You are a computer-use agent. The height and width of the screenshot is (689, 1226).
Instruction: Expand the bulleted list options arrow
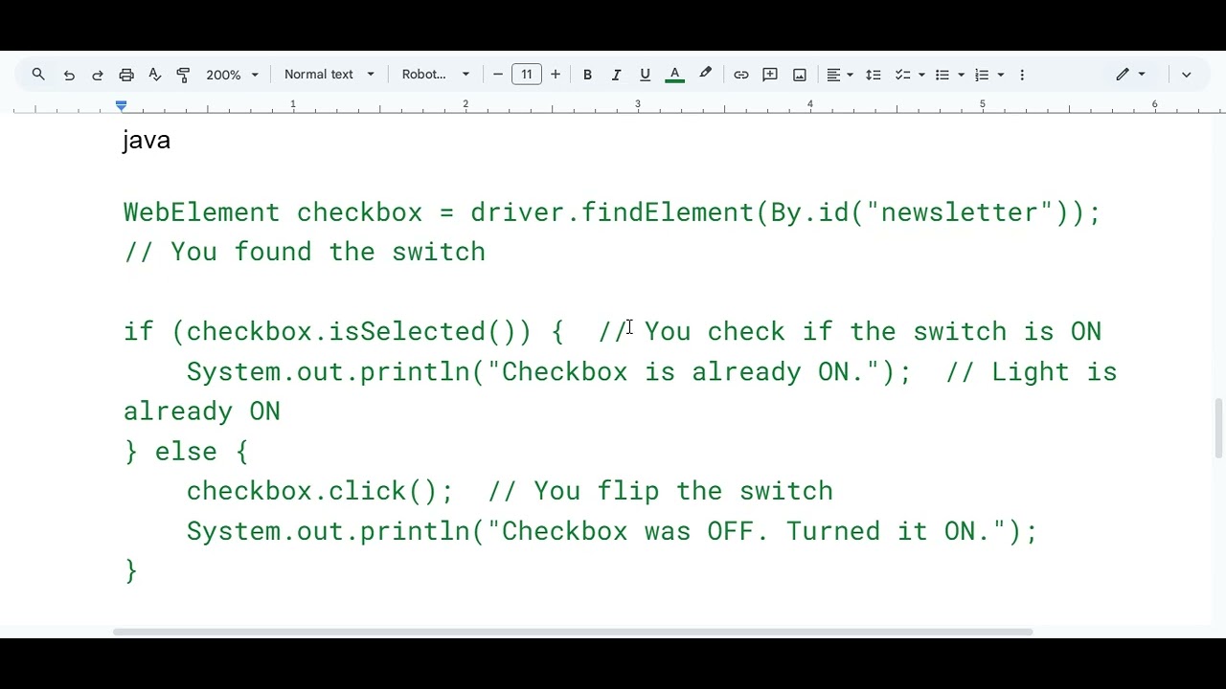tap(962, 75)
